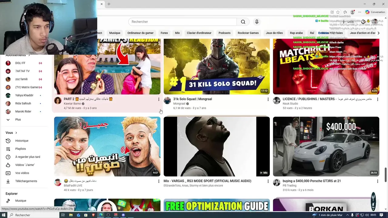Image resolution: width=388 pixels, height=218 pixels.
Task: Open options menu for 31k Solo Squad video
Action: click(x=268, y=99)
